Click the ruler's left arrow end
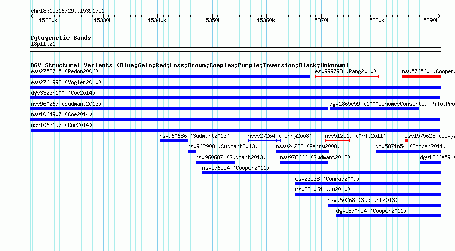The width and height of the screenshot is (455, 251). pos(32,16)
